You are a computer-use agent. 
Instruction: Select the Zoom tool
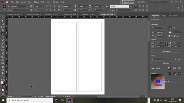point(3,76)
